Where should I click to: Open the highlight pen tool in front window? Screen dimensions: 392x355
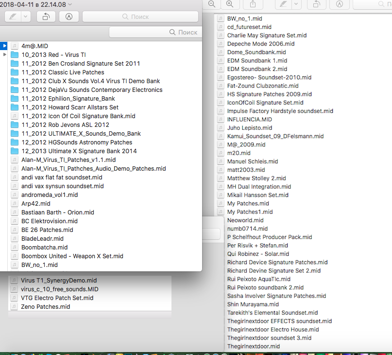(x=13, y=17)
